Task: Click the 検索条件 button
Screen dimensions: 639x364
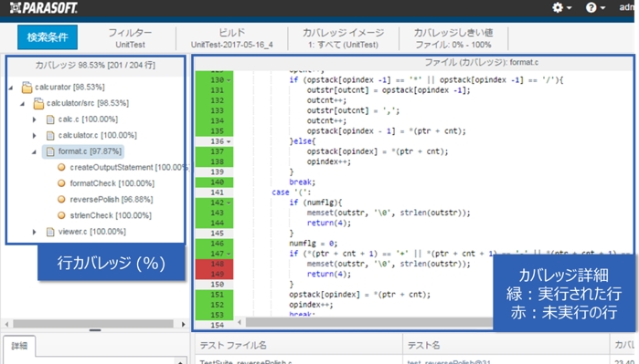Action: coord(48,37)
